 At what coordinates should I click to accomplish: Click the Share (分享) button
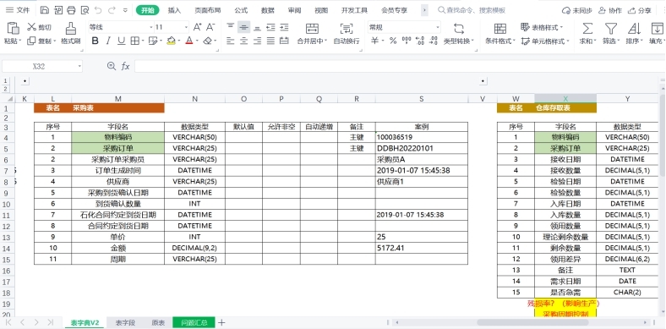coord(640,11)
